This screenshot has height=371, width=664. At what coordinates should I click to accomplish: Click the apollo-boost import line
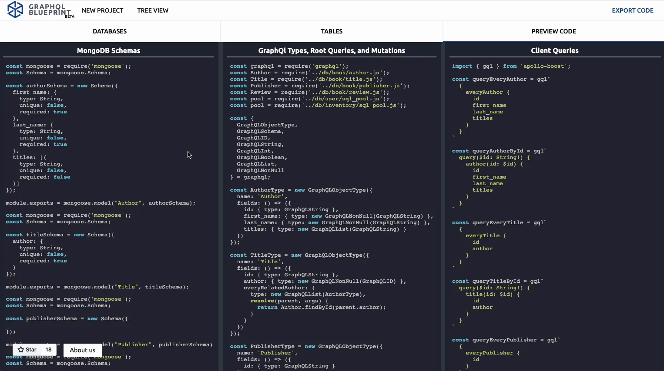point(511,66)
